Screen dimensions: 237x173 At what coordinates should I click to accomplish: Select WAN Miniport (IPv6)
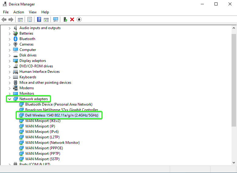pos(42,132)
